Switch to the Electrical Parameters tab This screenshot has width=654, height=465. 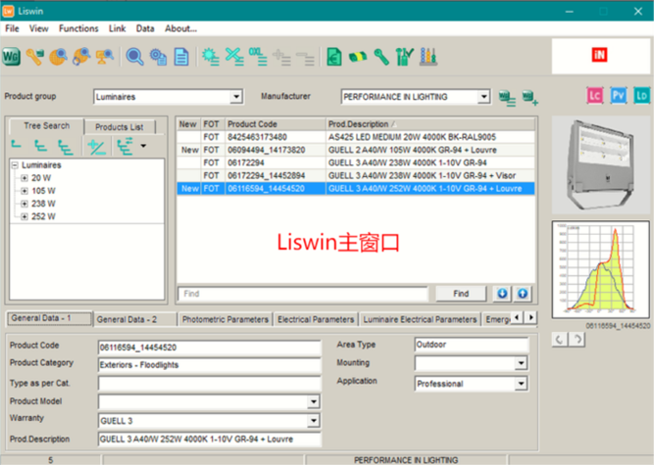(316, 319)
